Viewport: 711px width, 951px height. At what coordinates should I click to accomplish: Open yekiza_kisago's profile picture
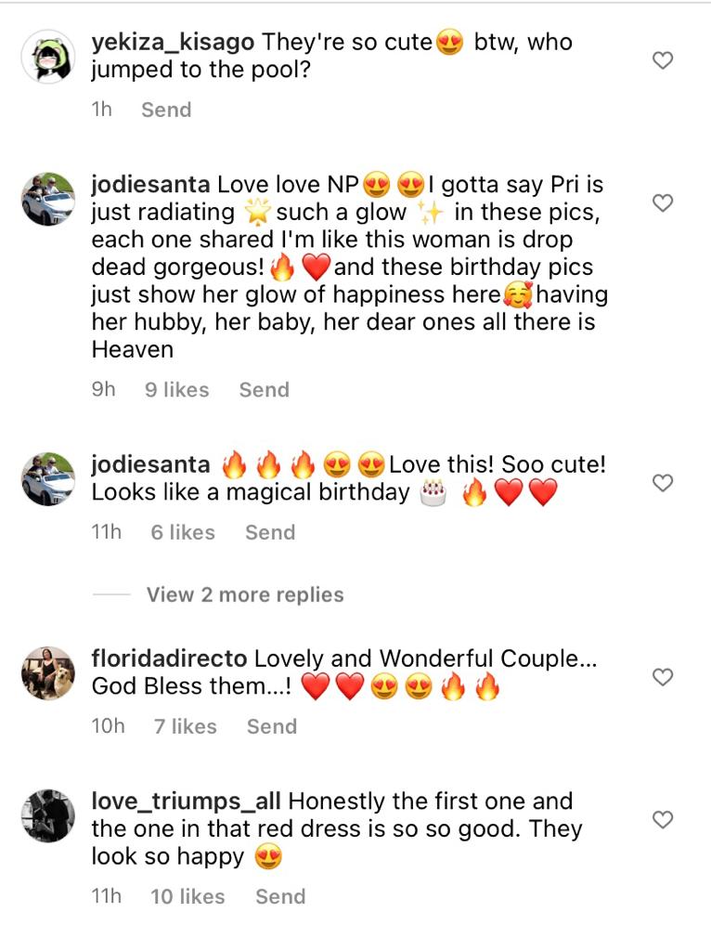tap(47, 57)
